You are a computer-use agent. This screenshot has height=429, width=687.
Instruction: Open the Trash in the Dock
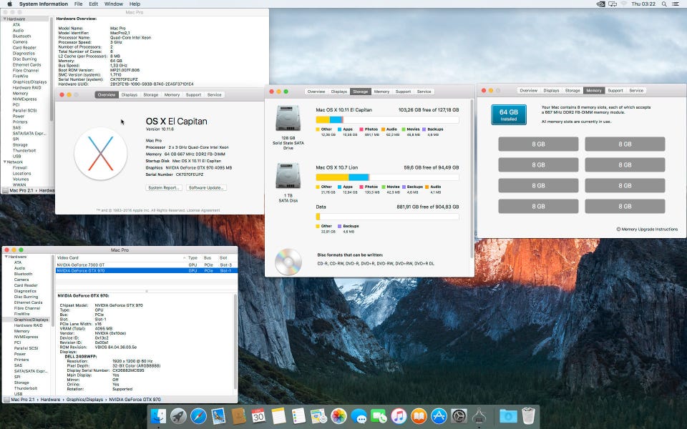[528, 416]
